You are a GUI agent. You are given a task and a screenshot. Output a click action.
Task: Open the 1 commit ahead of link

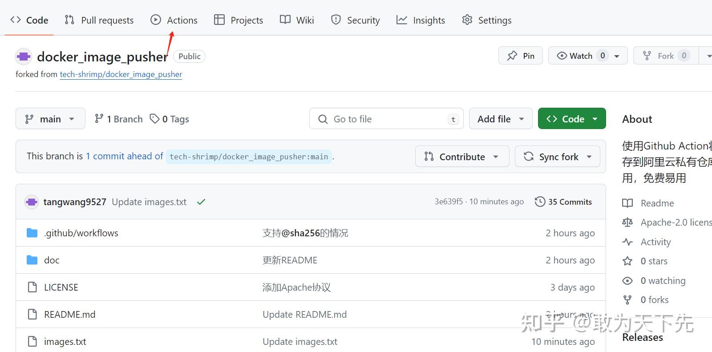[x=125, y=156]
